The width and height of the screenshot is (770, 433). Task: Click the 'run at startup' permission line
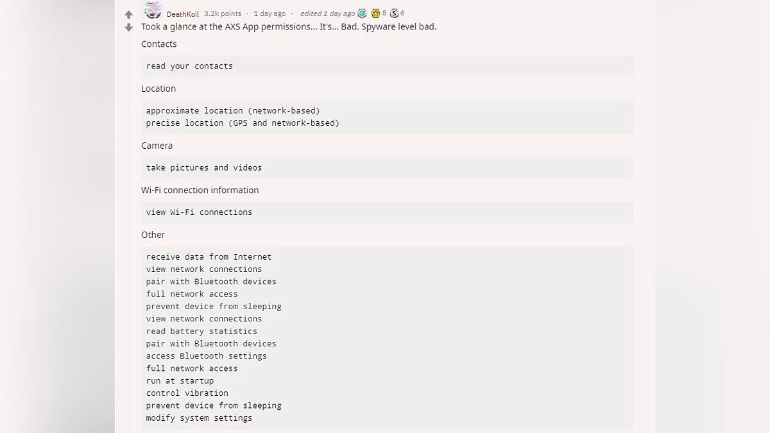point(180,381)
